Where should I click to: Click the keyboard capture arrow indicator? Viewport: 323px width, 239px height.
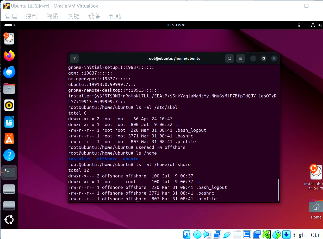[x=286, y=234]
